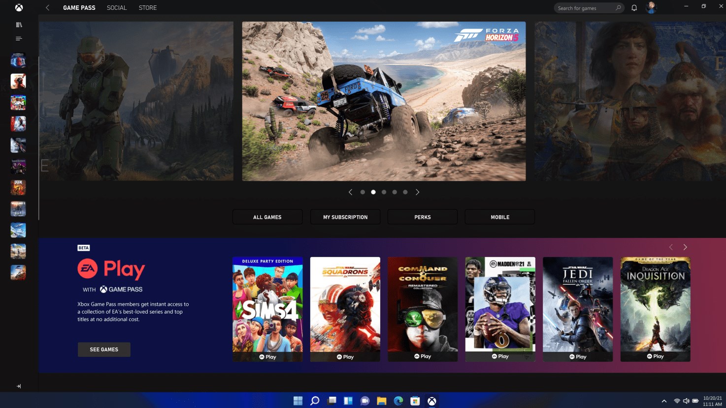Open the PERKS section

pos(423,217)
